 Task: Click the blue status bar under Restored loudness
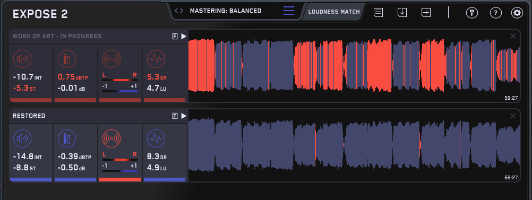click(31, 180)
